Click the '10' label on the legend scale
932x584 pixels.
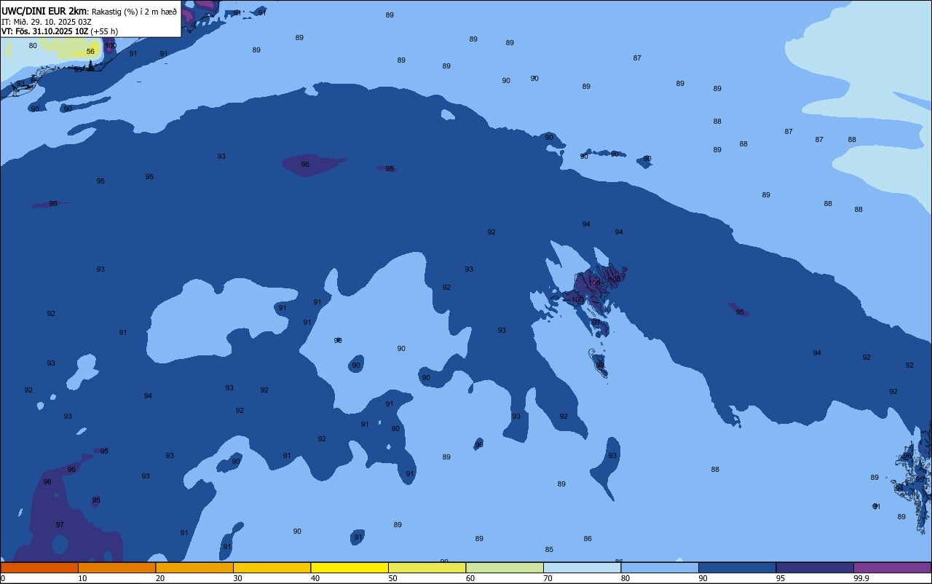point(82,578)
